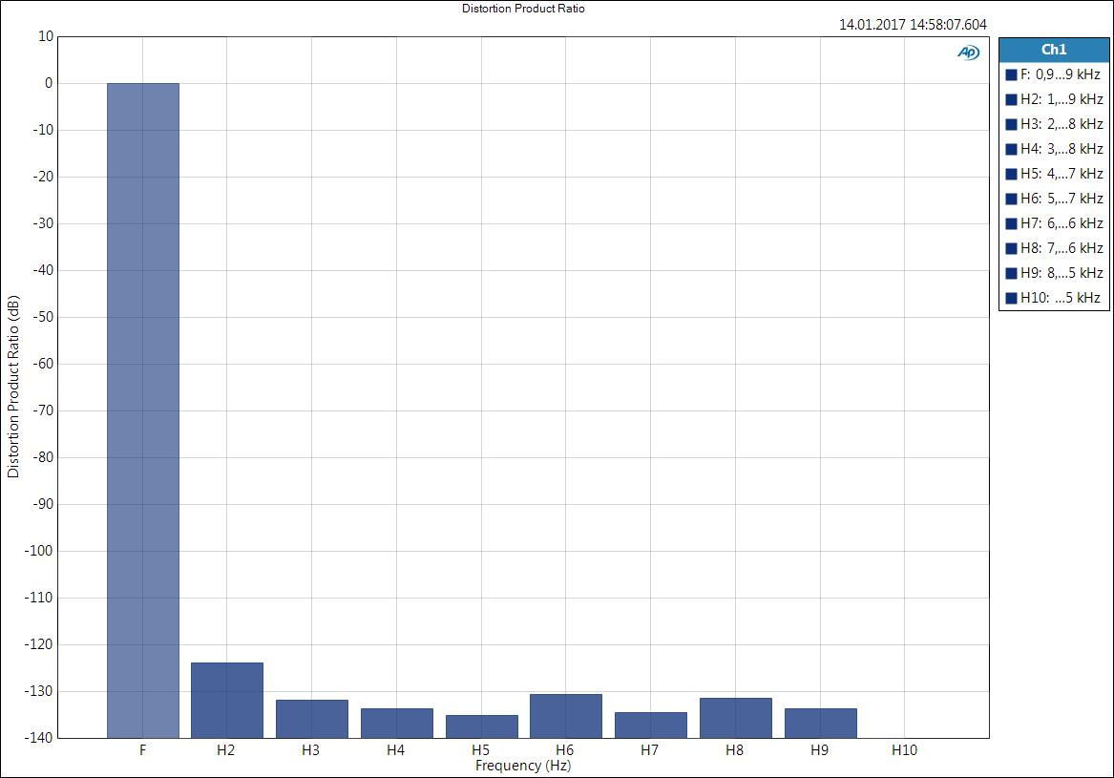This screenshot has height=778, width=1114.
Task: Click the H6 x-axis label
Action: [565, 750]
